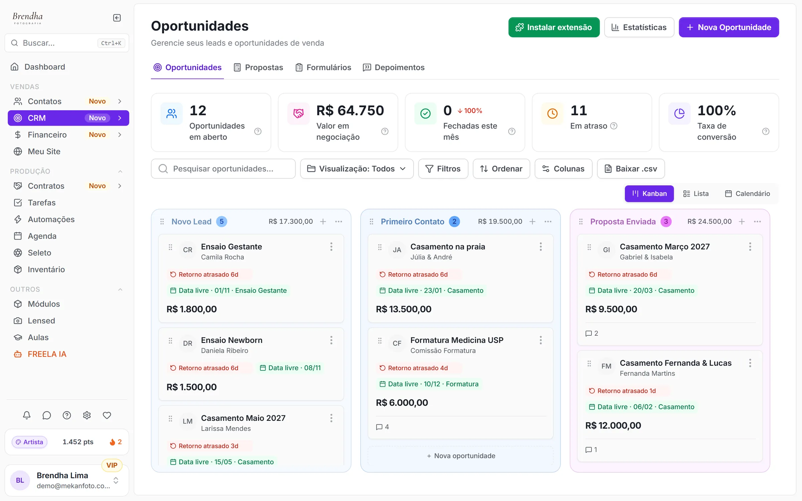Expand the Financeiro submenu chevron
The height and width of the screenshot is (501, 802).
click(120, 135)
